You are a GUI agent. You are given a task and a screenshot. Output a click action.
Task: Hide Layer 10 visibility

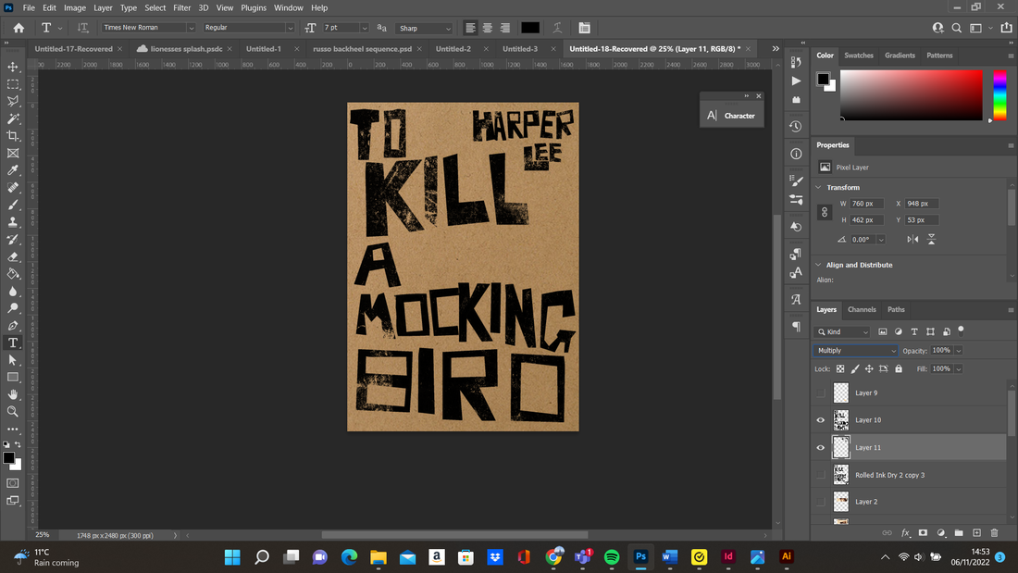(x=821, y=420)
